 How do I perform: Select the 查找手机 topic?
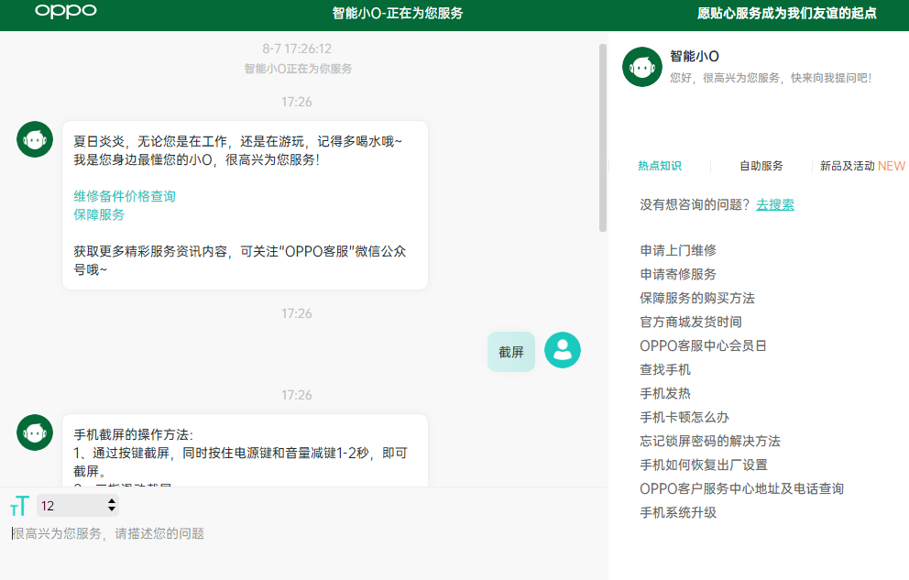coord(665,369)
